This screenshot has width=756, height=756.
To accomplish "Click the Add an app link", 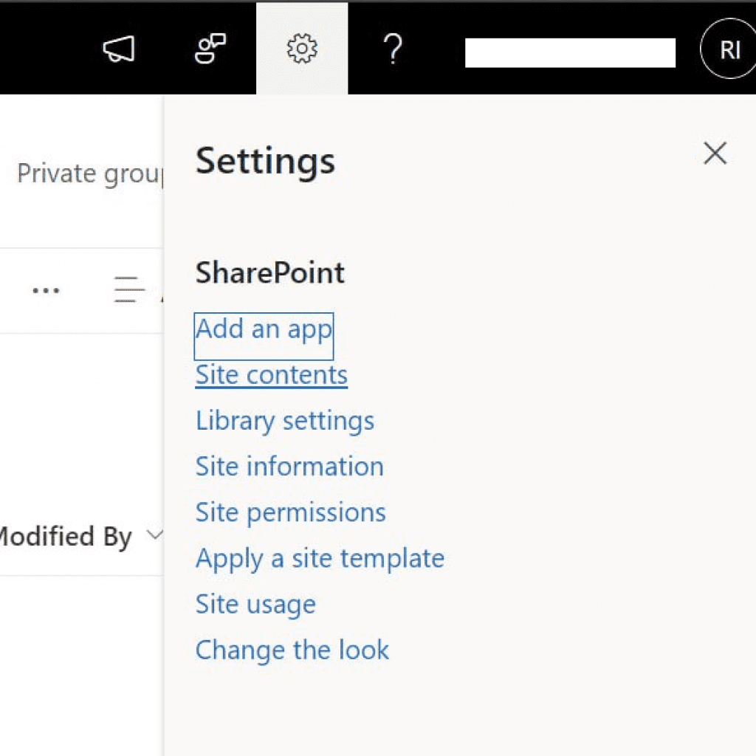I will click(264, 329).
